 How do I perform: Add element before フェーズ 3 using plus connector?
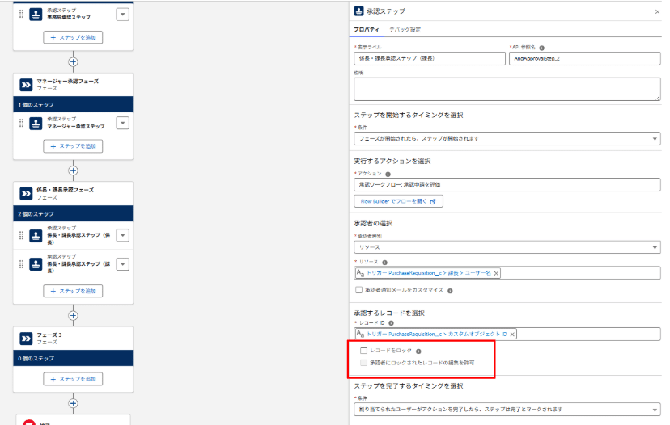pos(73,316)
